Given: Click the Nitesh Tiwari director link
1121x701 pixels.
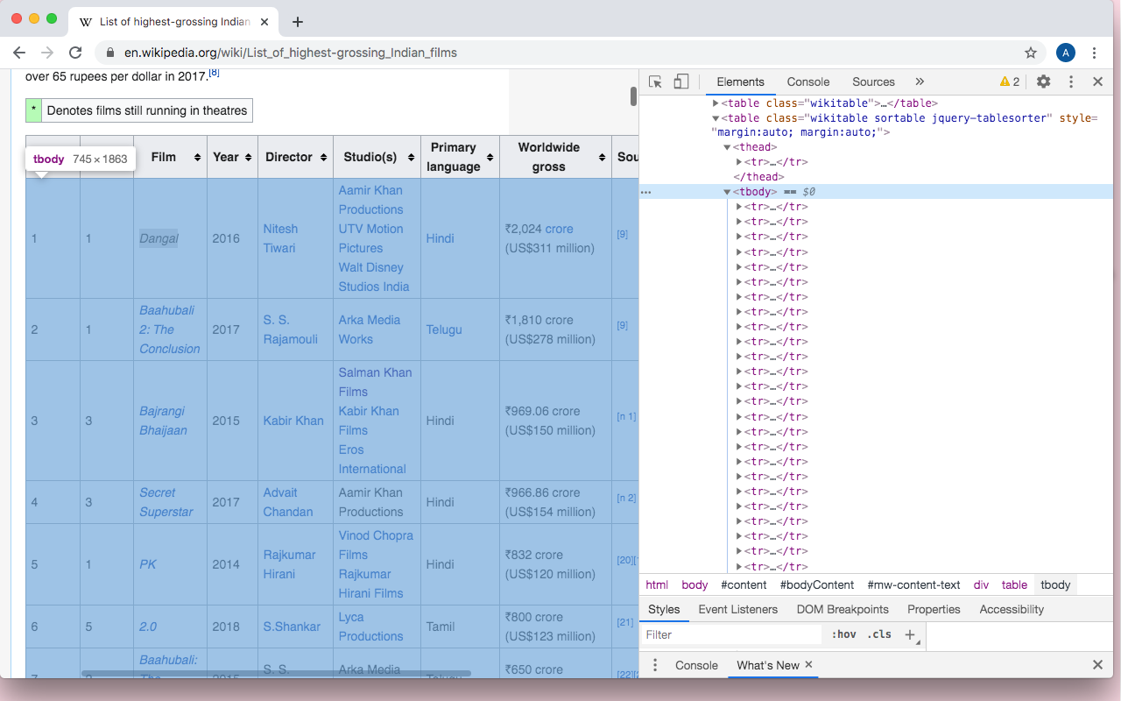Looking at the screenshot, I should (280, 238).
